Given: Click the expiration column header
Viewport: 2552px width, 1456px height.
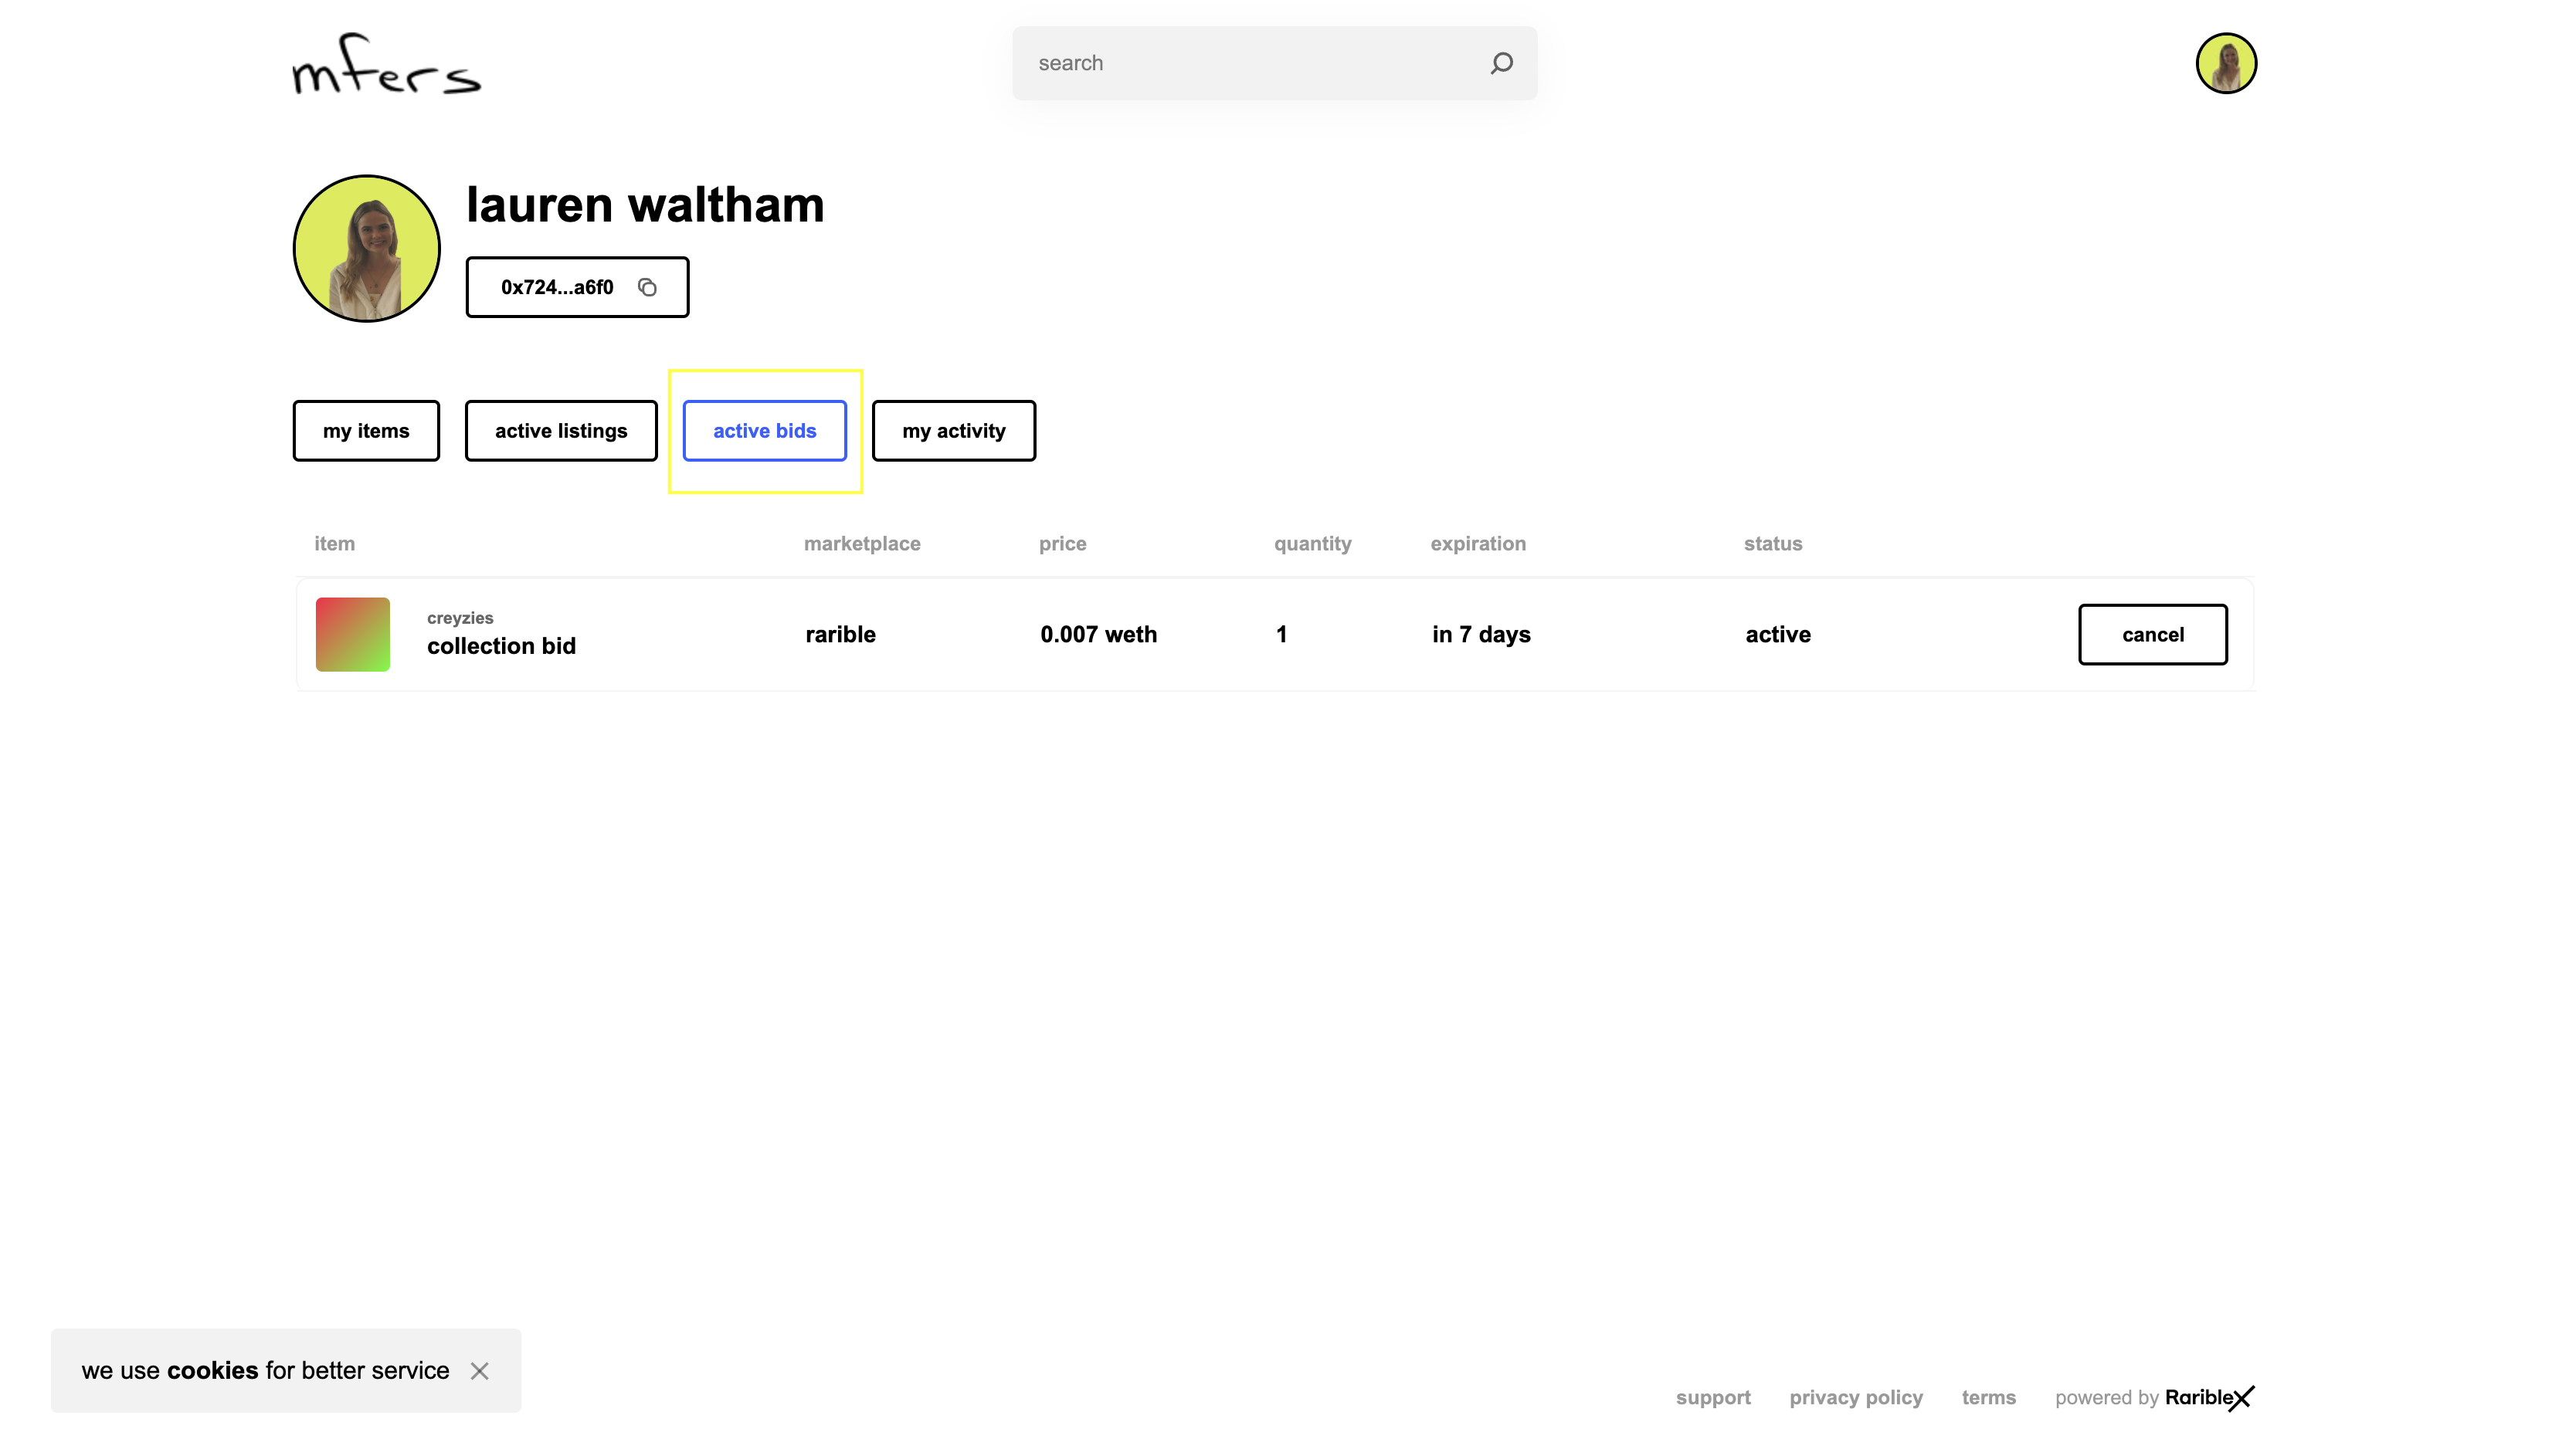Looking at the screenshot, I should coord(1478,544).
